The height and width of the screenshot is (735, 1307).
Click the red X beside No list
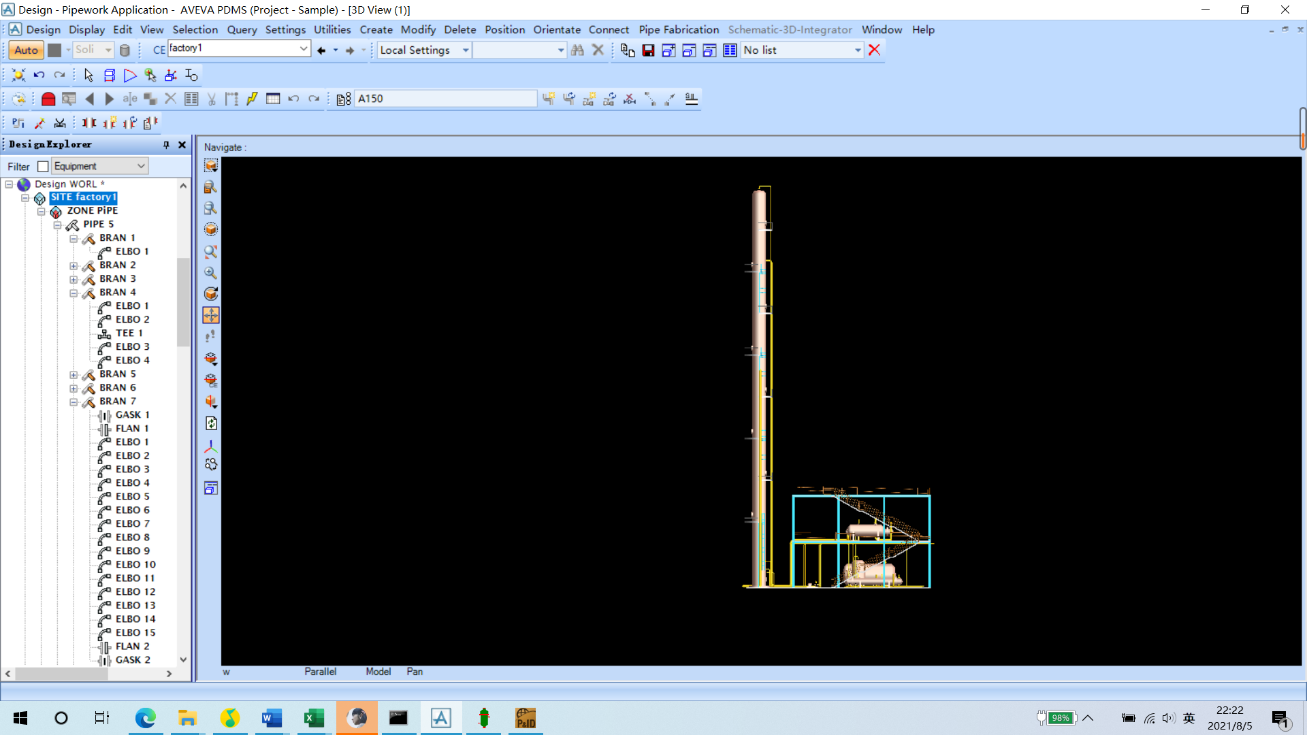coord(875,50)
